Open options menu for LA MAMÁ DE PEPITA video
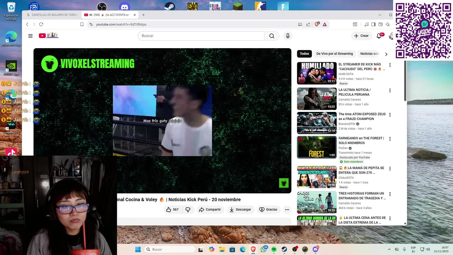 point(390,169)
